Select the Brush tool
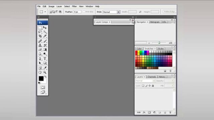Screen dimensions: 214x120 45,41
